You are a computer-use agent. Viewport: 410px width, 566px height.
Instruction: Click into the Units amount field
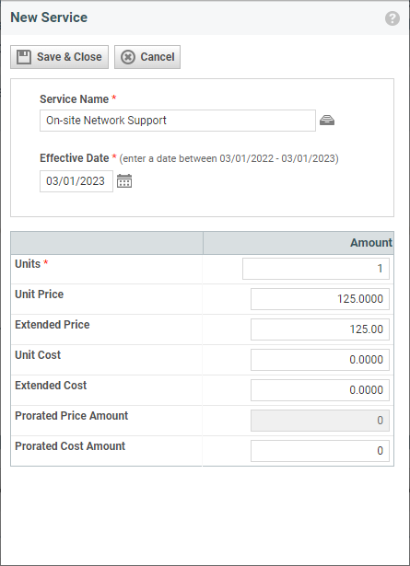(x=316, y=269)
